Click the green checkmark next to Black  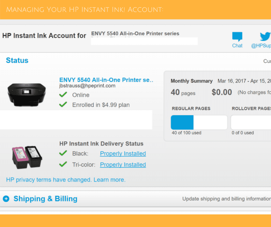[63, 153]
